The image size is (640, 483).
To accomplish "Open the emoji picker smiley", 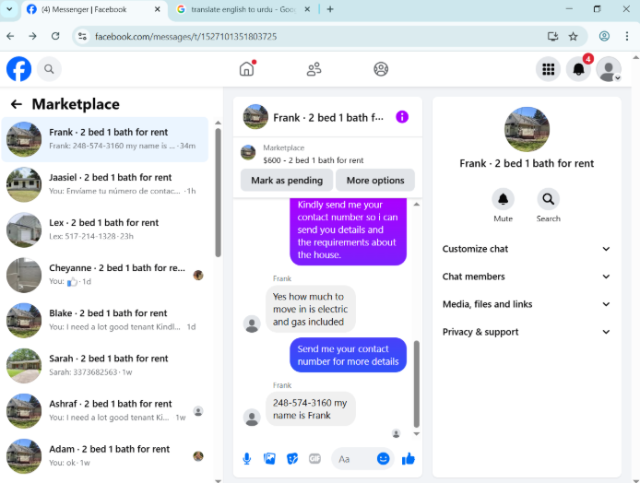I will point(383,459).
